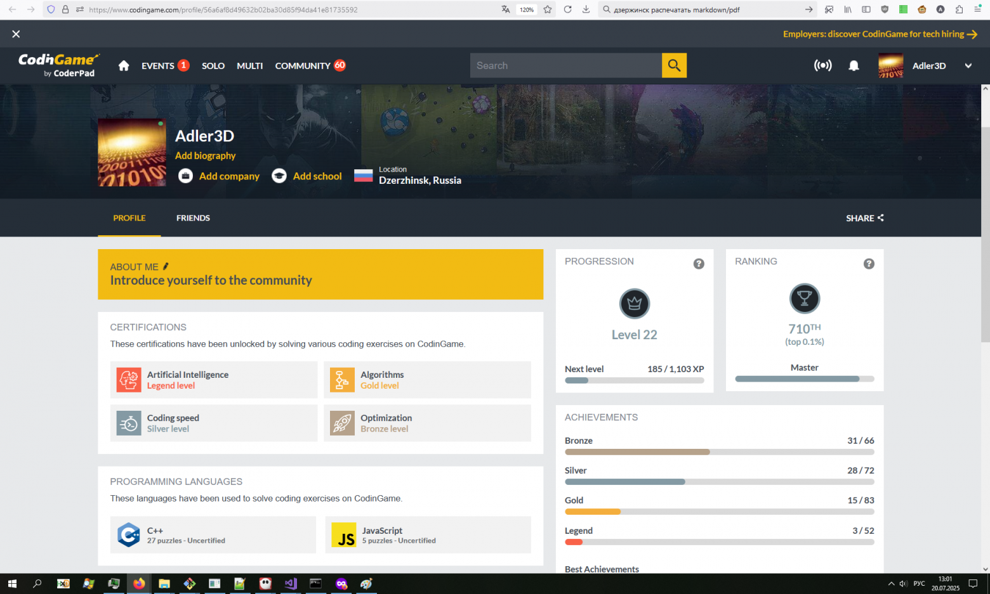
Task: Click the live broadcast icon
Action: point(822,66)
